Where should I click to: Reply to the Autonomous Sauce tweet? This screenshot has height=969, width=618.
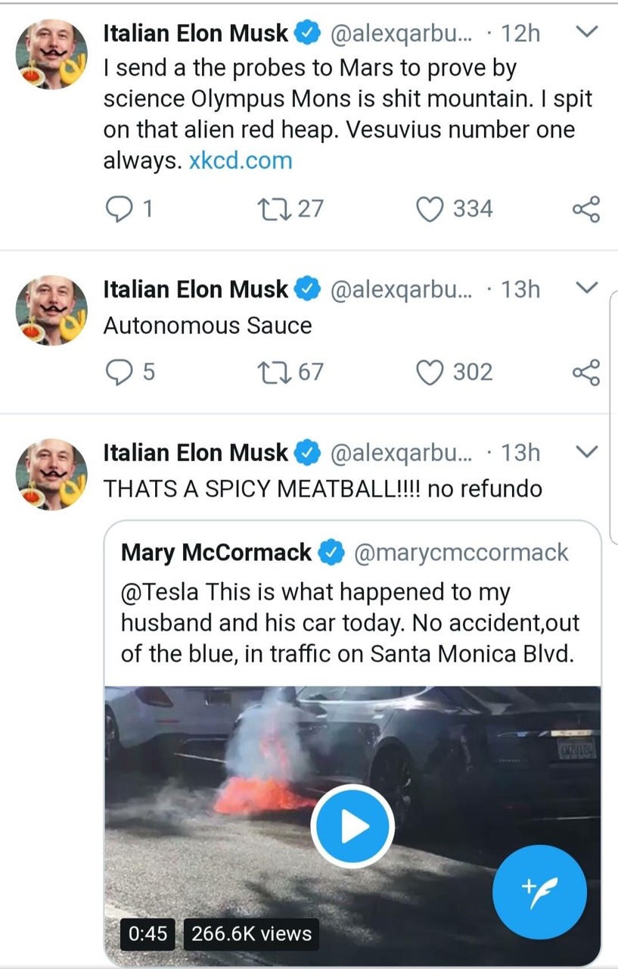click(x=120, y=372)
